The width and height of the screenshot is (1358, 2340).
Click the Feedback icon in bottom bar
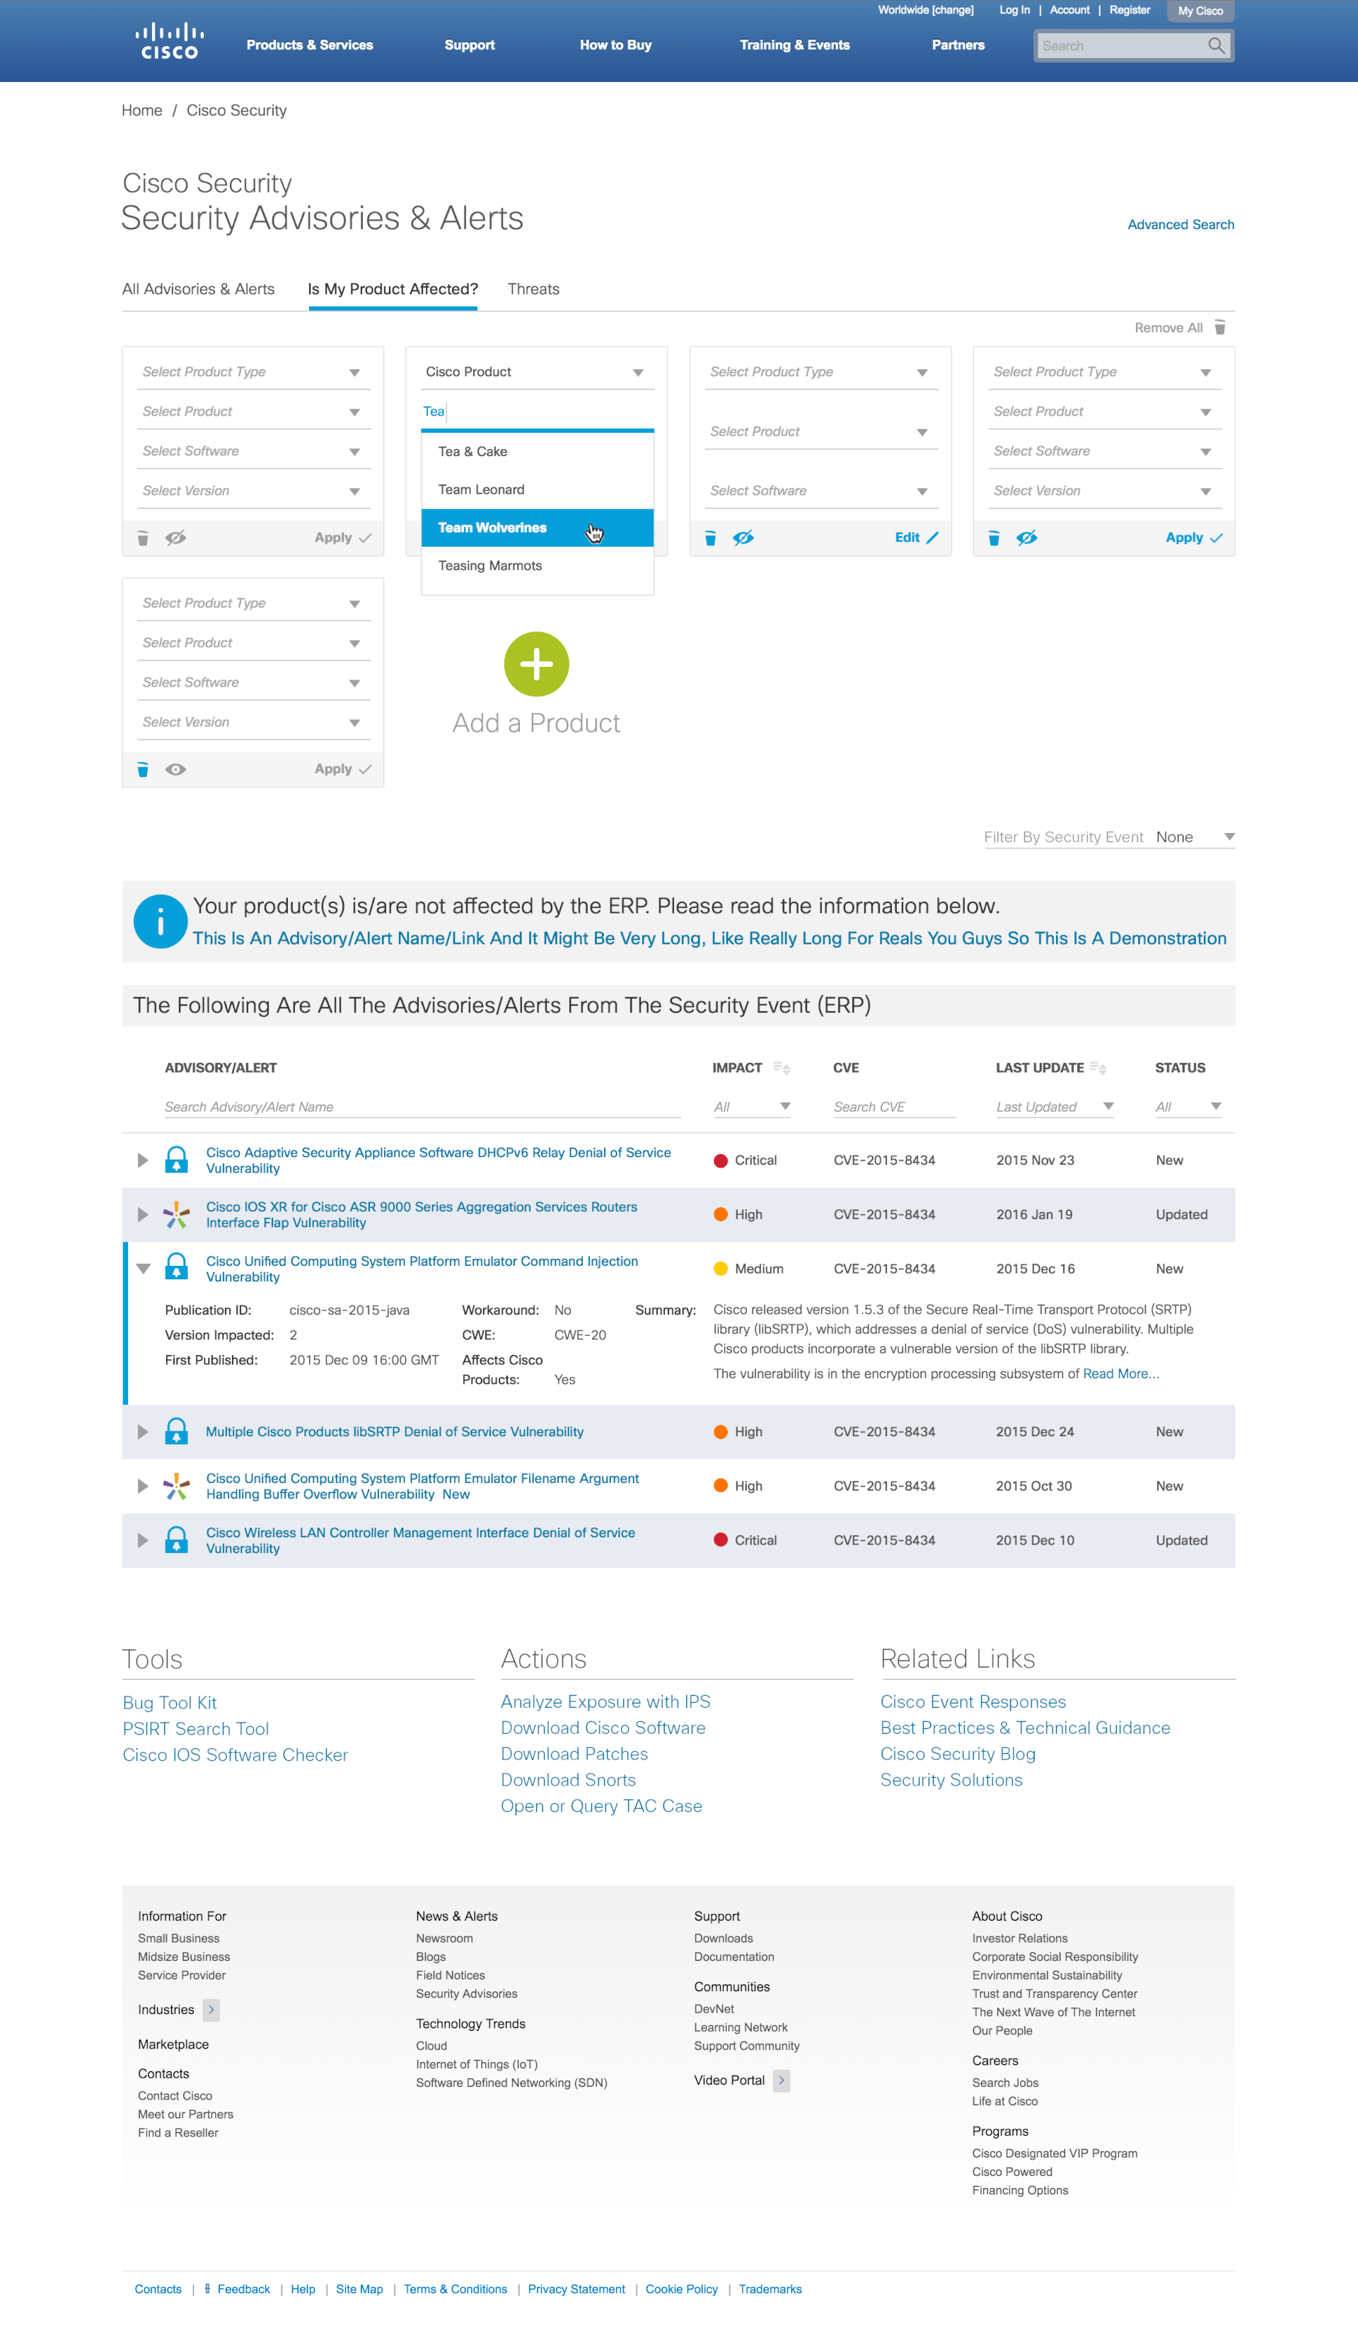pyautogui.click(x=207, y=2288)
